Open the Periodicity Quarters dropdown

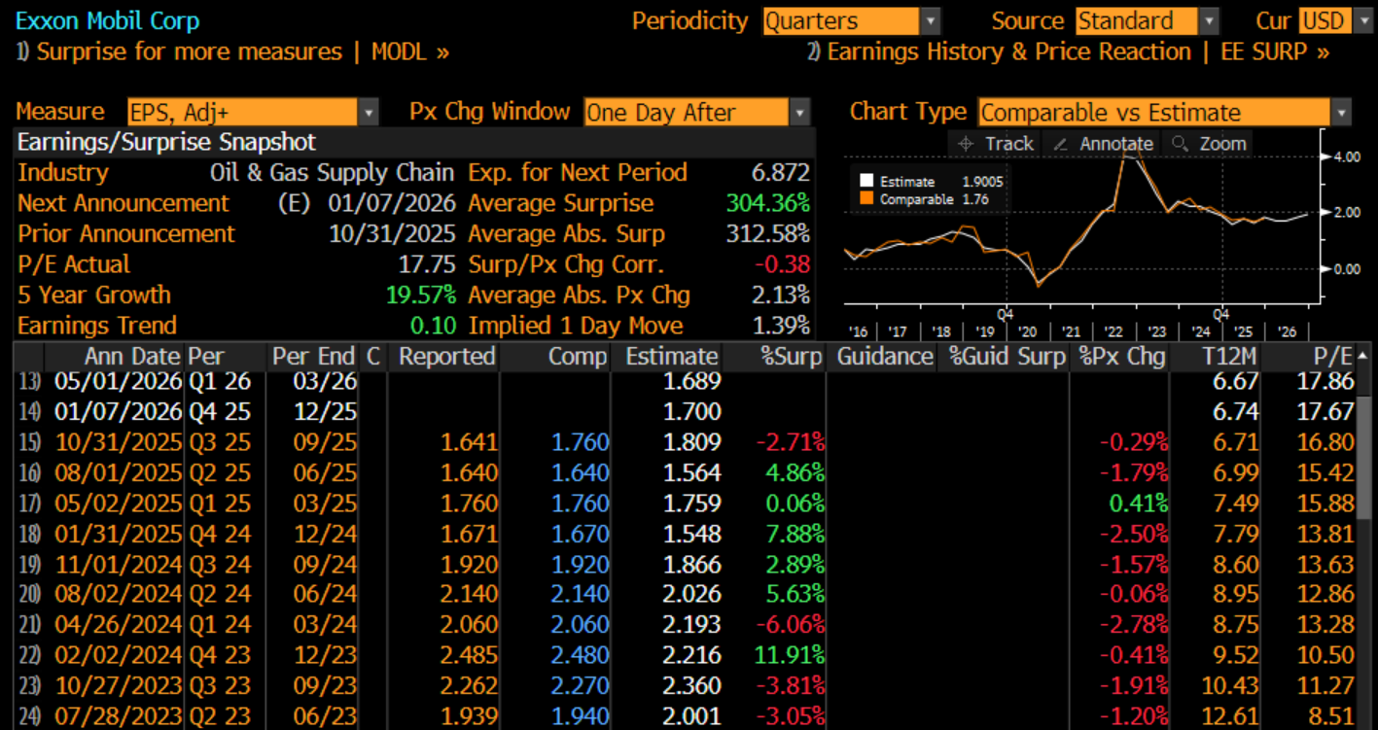(x=851, y=20)
